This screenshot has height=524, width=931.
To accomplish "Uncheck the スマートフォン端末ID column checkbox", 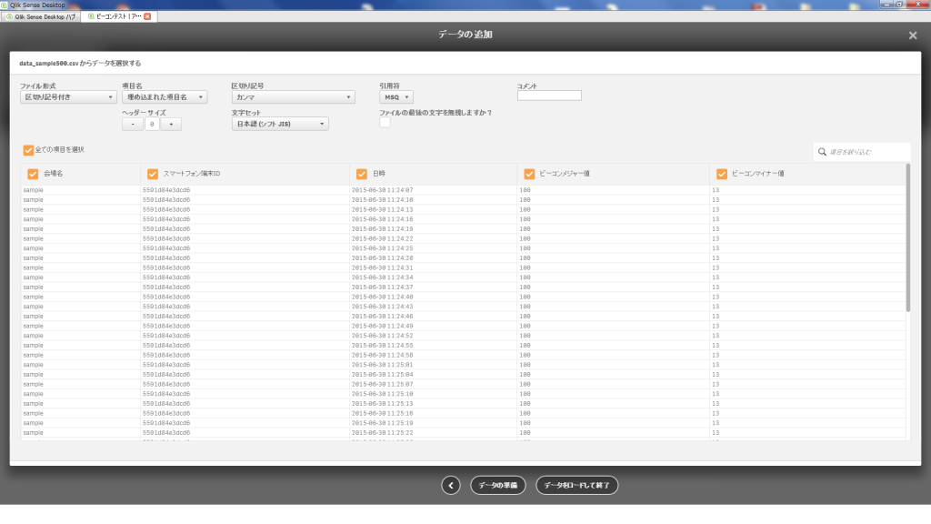I will click(x=152, y=174).
